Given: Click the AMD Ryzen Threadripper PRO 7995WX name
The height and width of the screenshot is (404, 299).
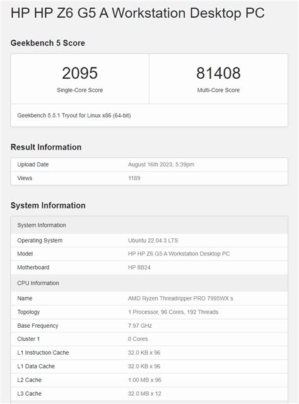Looking at the screenshot, I should (x=180, y=298).
